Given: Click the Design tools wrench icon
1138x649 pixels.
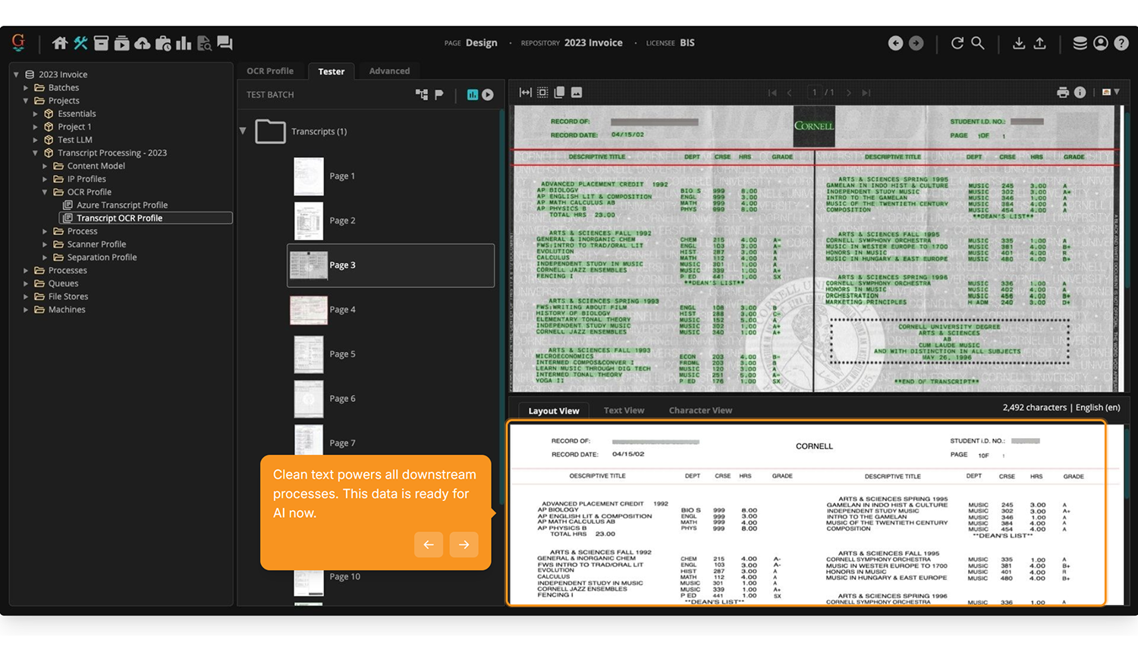Looking at the screenshot, I should (x=80, y=43).
